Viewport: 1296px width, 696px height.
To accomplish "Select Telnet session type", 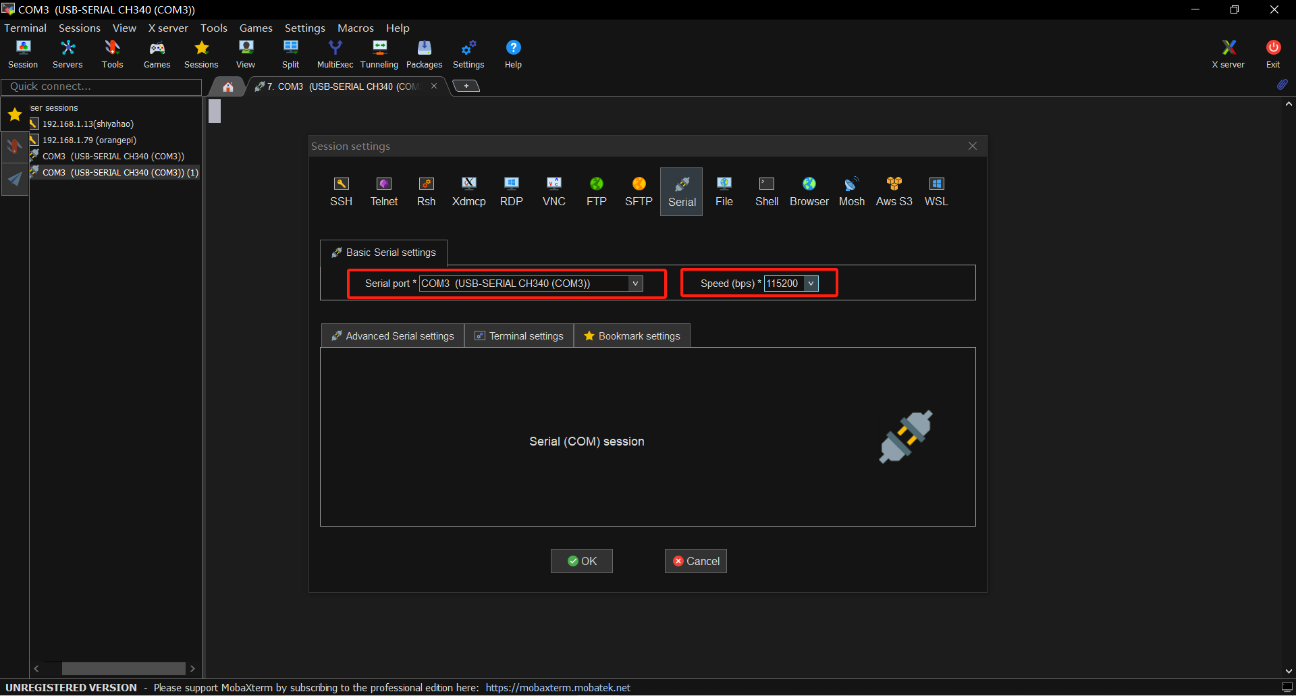I will pos(383,192).
